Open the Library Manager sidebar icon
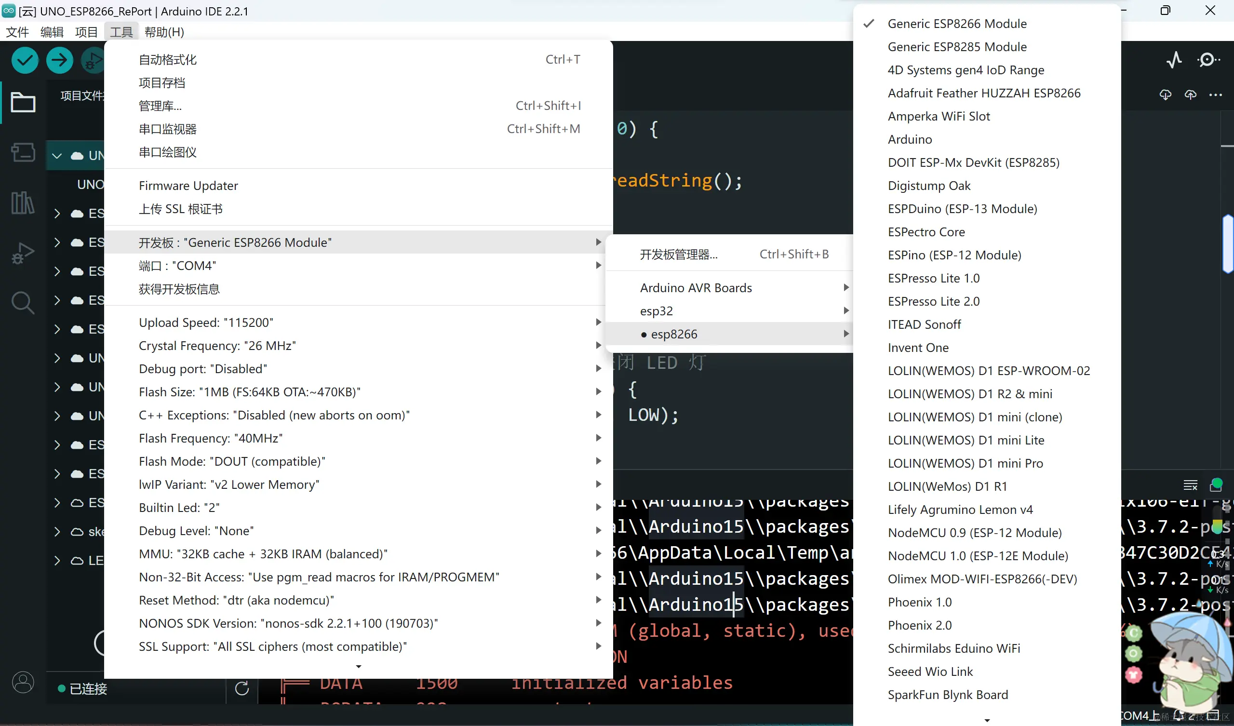Screen dimensions: 1234x726 [x=23, y=202]
